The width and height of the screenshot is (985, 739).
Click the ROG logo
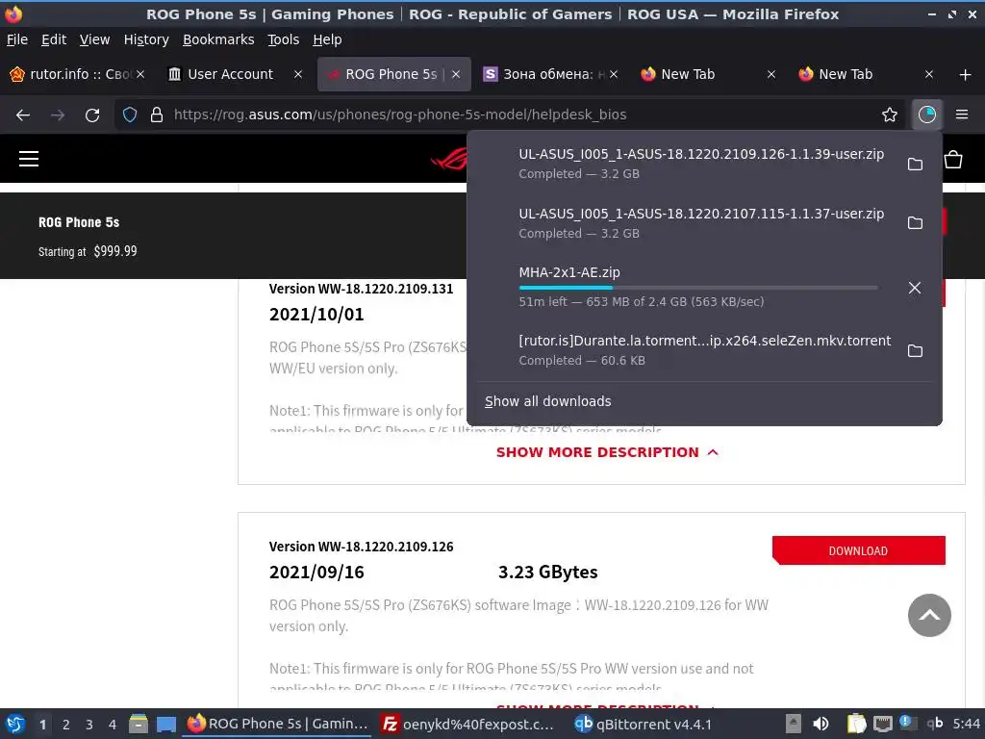click(x=449, y=160)
